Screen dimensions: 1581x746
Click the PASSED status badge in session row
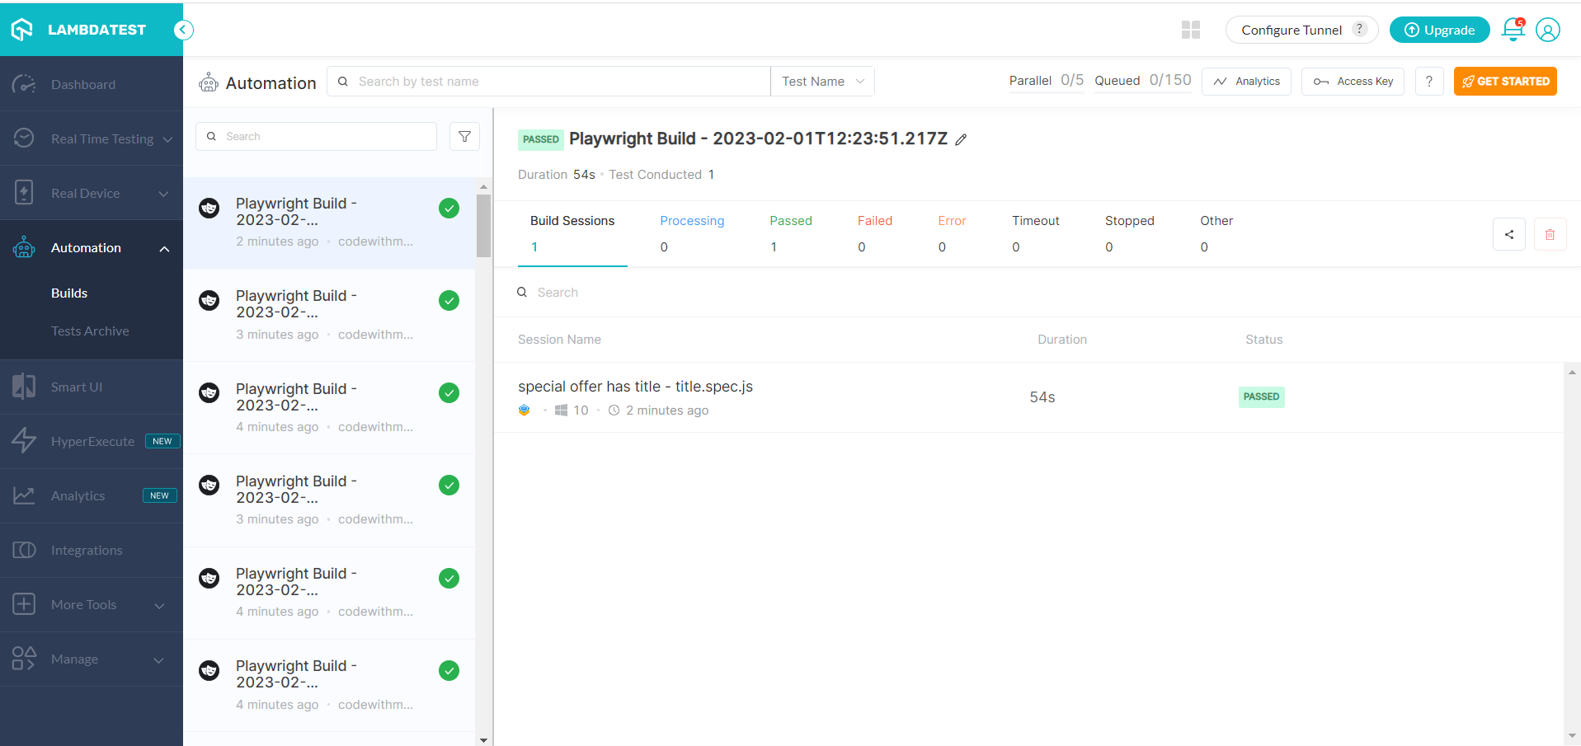point(1261,396)
